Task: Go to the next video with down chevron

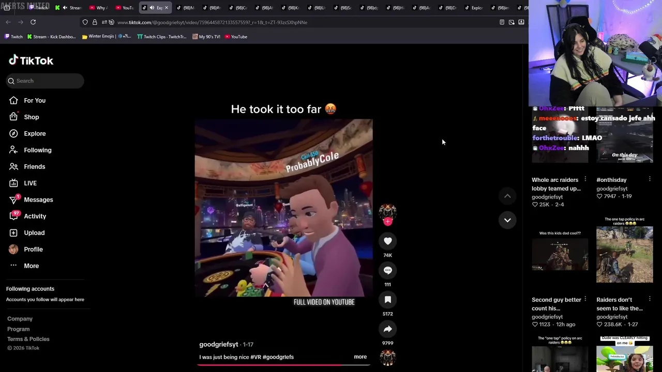Action: click(507, 220)
